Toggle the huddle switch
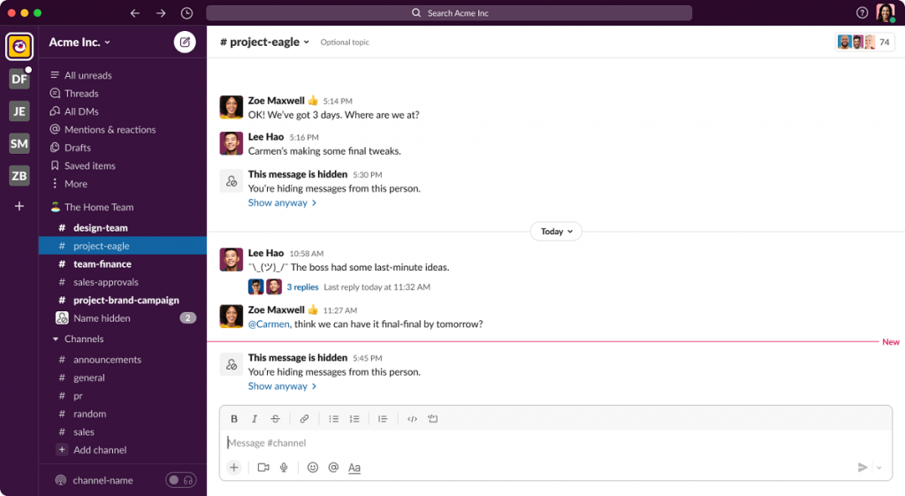 (x=181, y=480)
